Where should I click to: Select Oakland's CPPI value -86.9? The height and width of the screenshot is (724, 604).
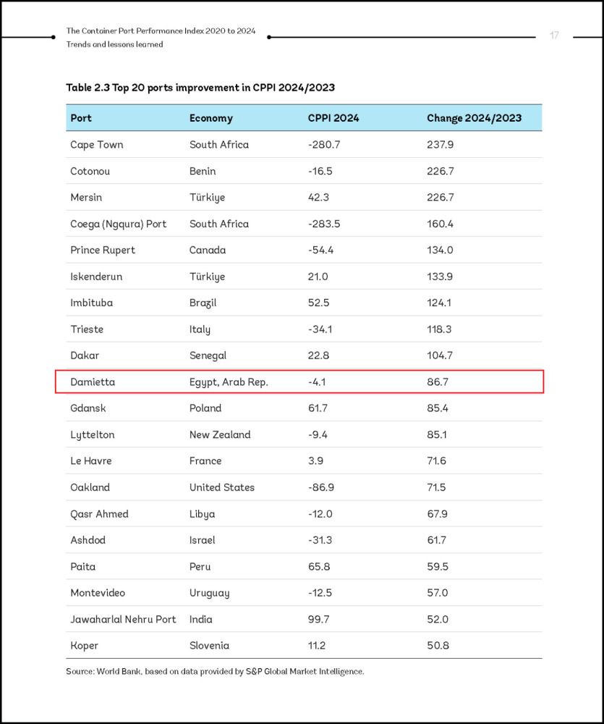[x=320, y=487]
